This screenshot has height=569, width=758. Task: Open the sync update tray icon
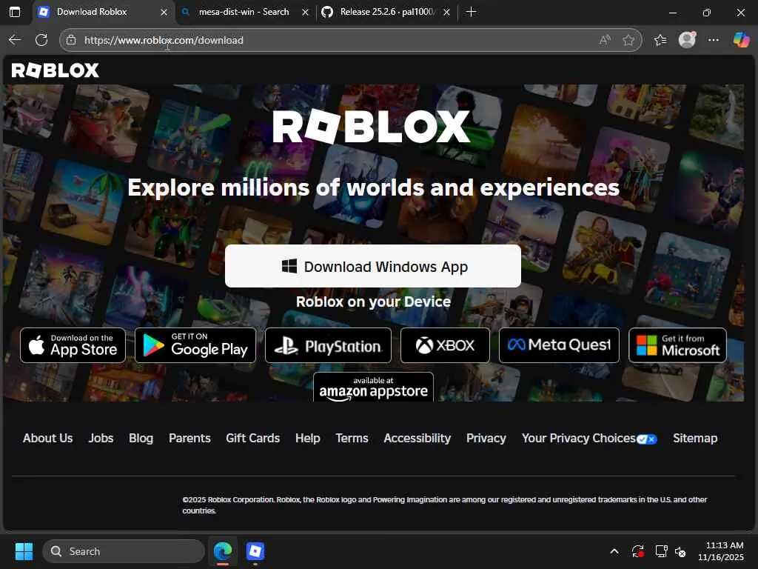click(637, 551)
